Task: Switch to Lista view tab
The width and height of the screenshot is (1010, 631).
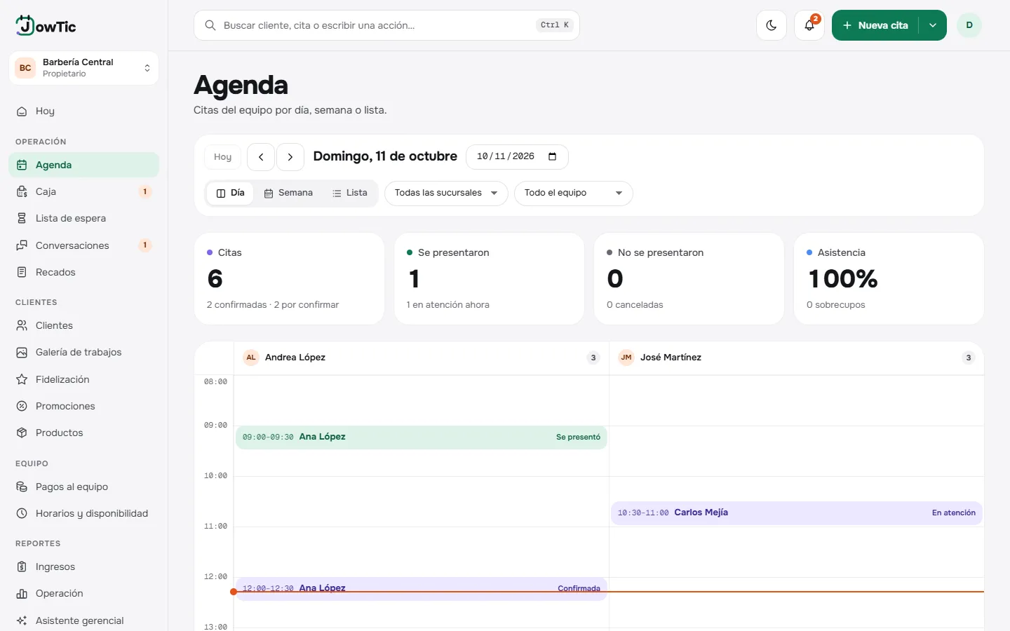Action: click(x=349, y=193)
